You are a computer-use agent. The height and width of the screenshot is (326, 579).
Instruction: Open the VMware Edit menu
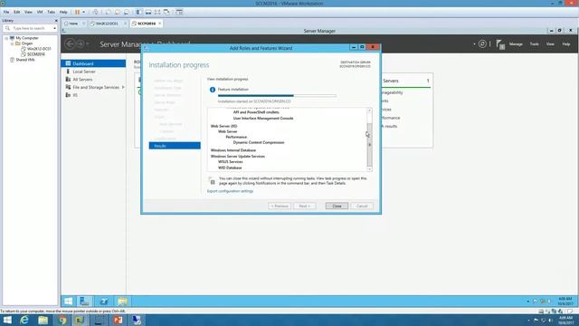pyautogui.click(x=16, y=12)
